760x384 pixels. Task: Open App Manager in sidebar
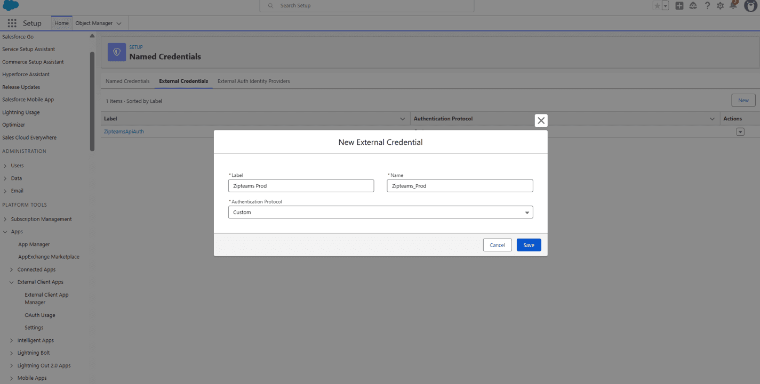pyautogui.click(x=34, y=244)
